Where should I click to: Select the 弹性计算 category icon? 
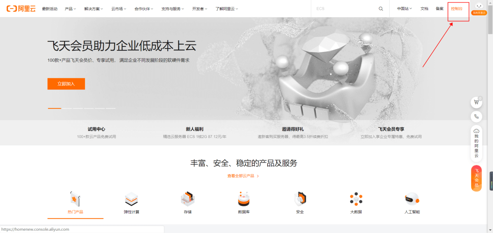point(131,199)
